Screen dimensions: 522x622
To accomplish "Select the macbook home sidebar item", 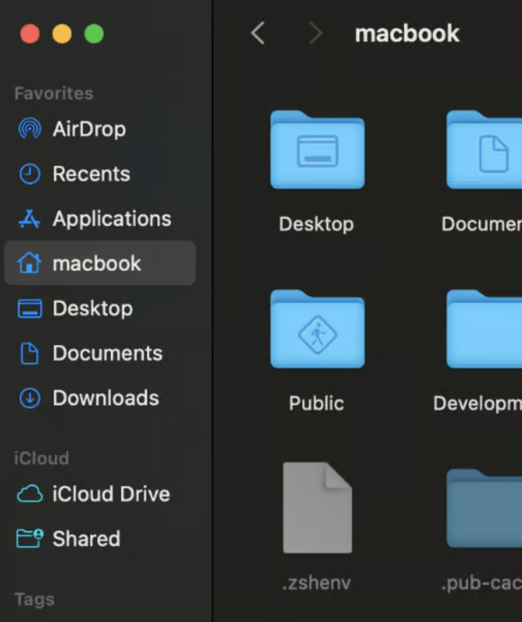I will (96, 263).
